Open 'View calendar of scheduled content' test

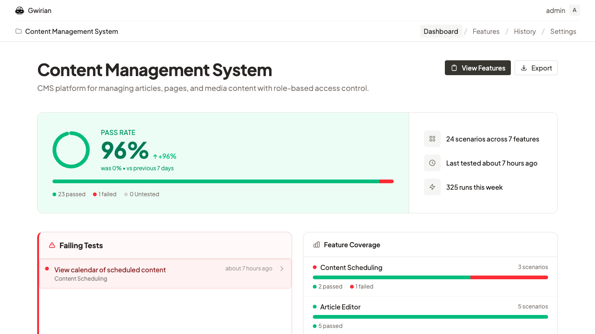point(110,270)
